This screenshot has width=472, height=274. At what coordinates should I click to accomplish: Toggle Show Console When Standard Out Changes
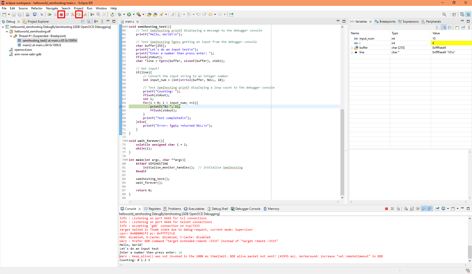424,209
